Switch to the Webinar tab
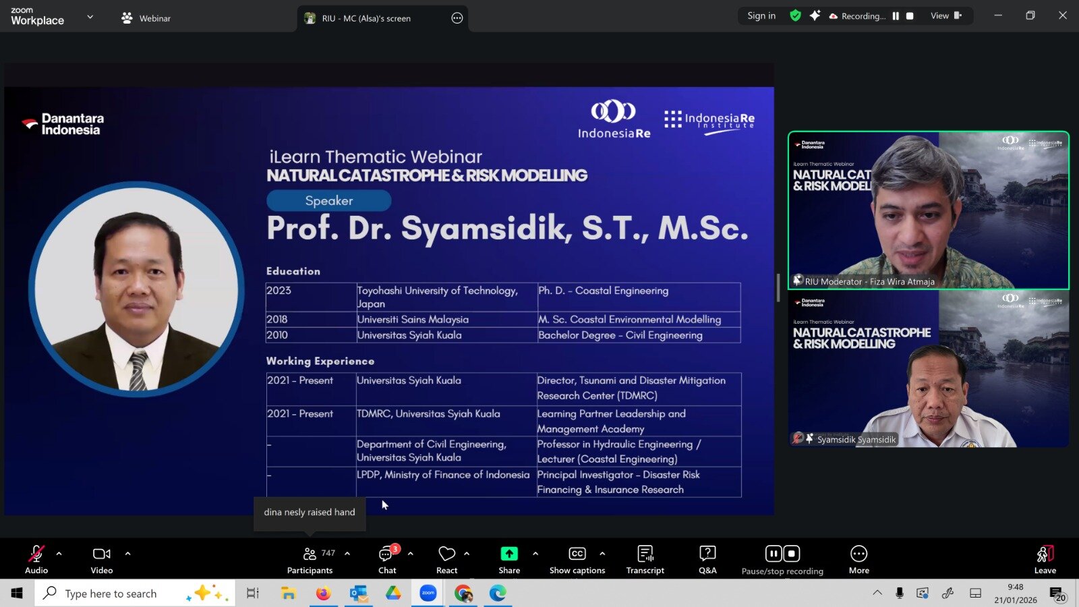This screenshot has width=1079, height=607. [x=146, y=18]
